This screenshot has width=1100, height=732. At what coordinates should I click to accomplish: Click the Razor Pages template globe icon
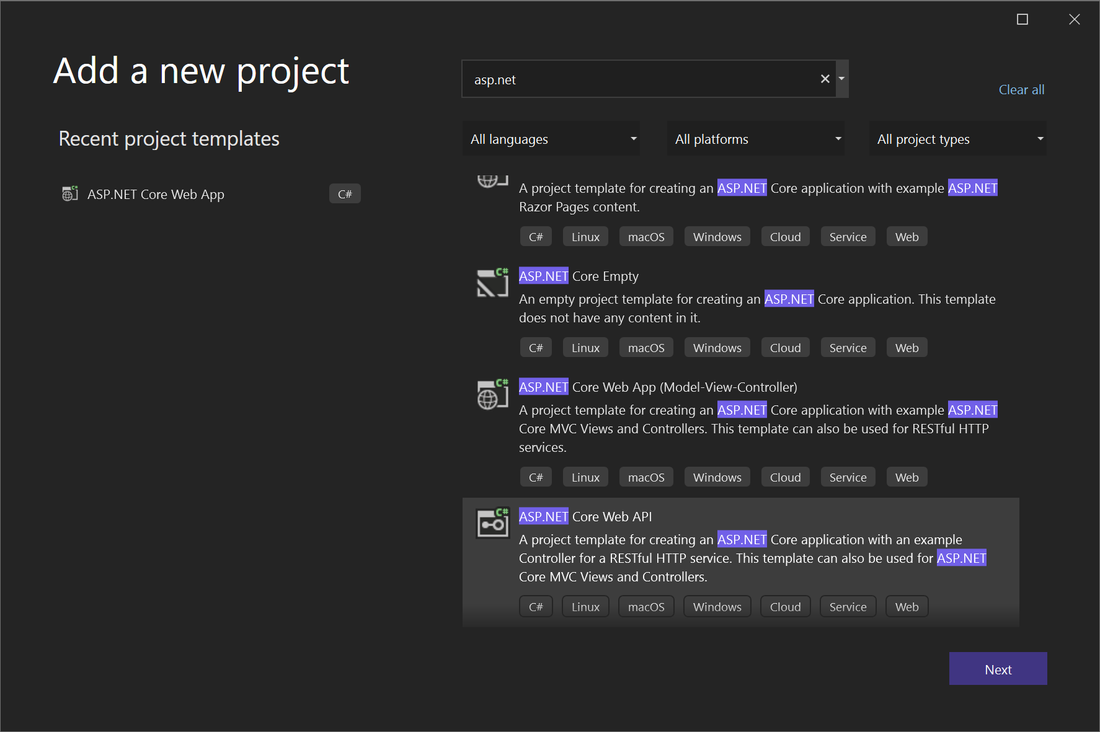point(492,181)
